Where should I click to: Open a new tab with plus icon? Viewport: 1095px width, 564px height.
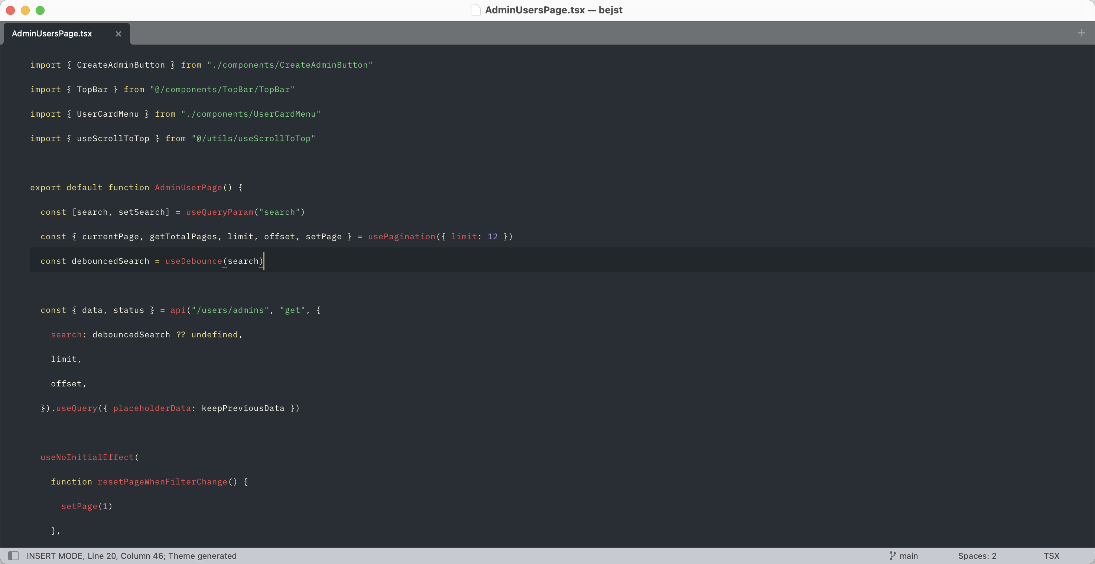[1081, 33]
